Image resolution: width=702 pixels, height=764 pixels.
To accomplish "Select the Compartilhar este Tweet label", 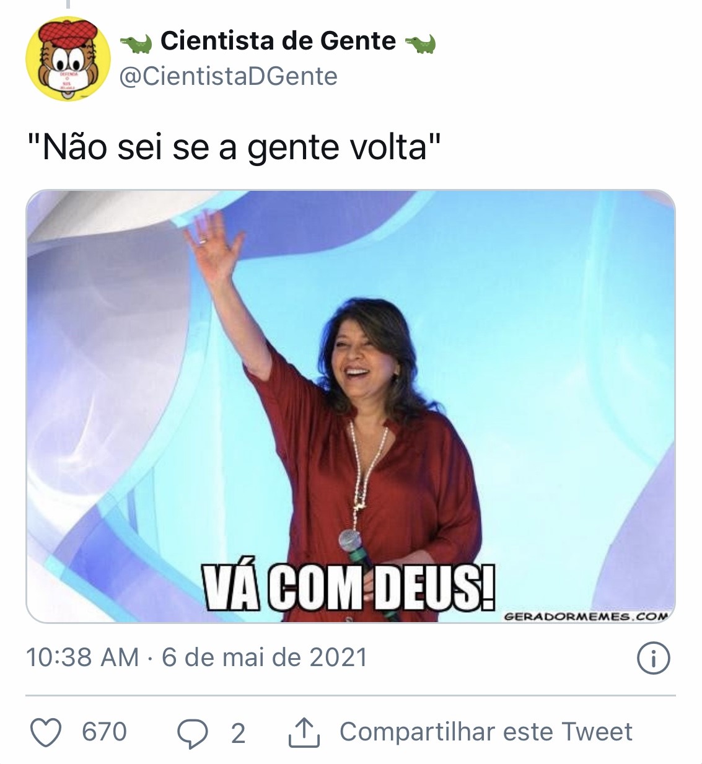I will click(x=486, y=732).
